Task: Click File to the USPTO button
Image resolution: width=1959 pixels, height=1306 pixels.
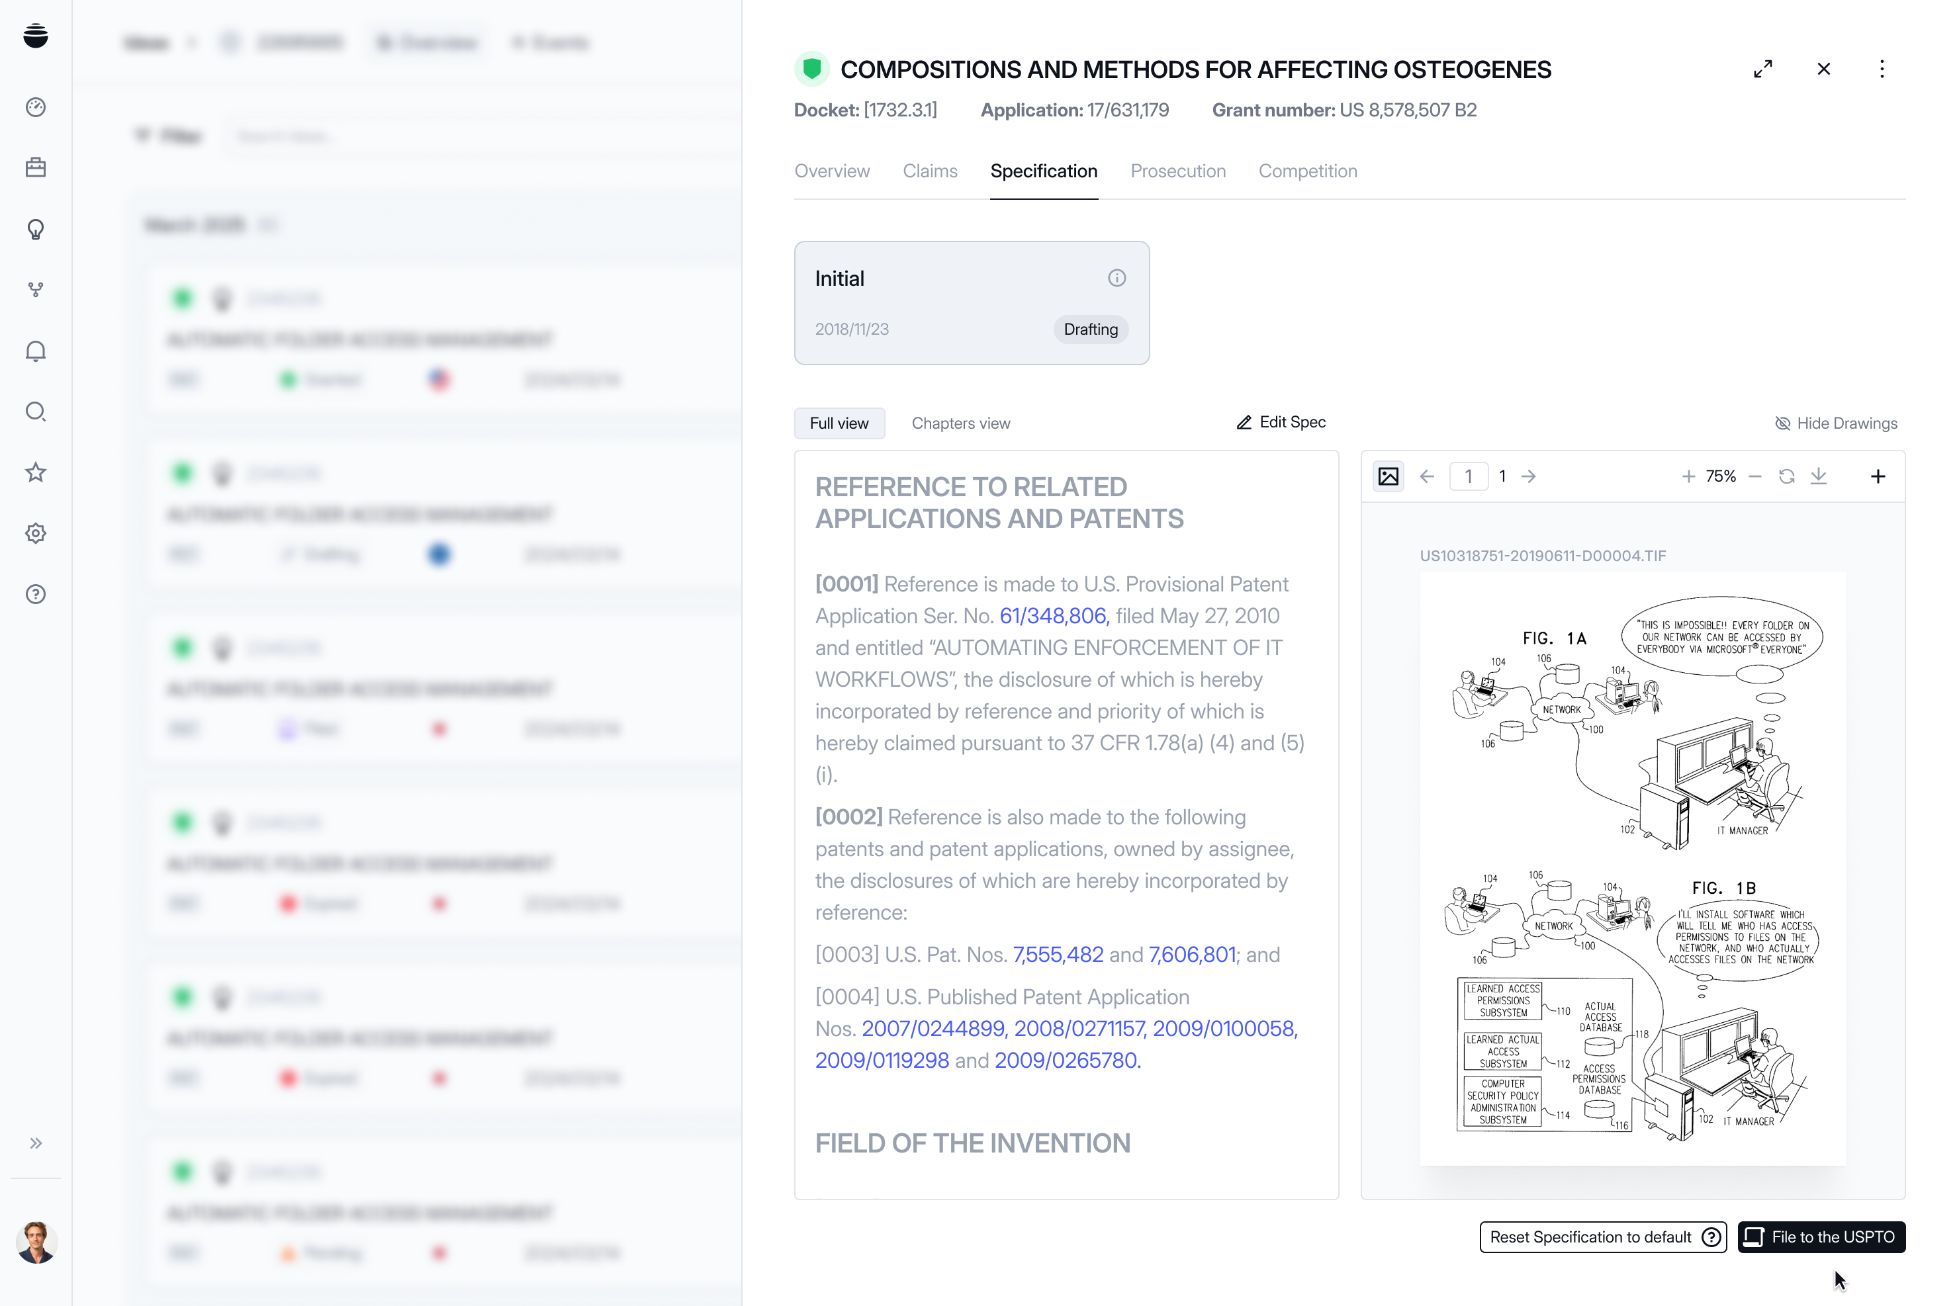Action: [1821, 1237]
